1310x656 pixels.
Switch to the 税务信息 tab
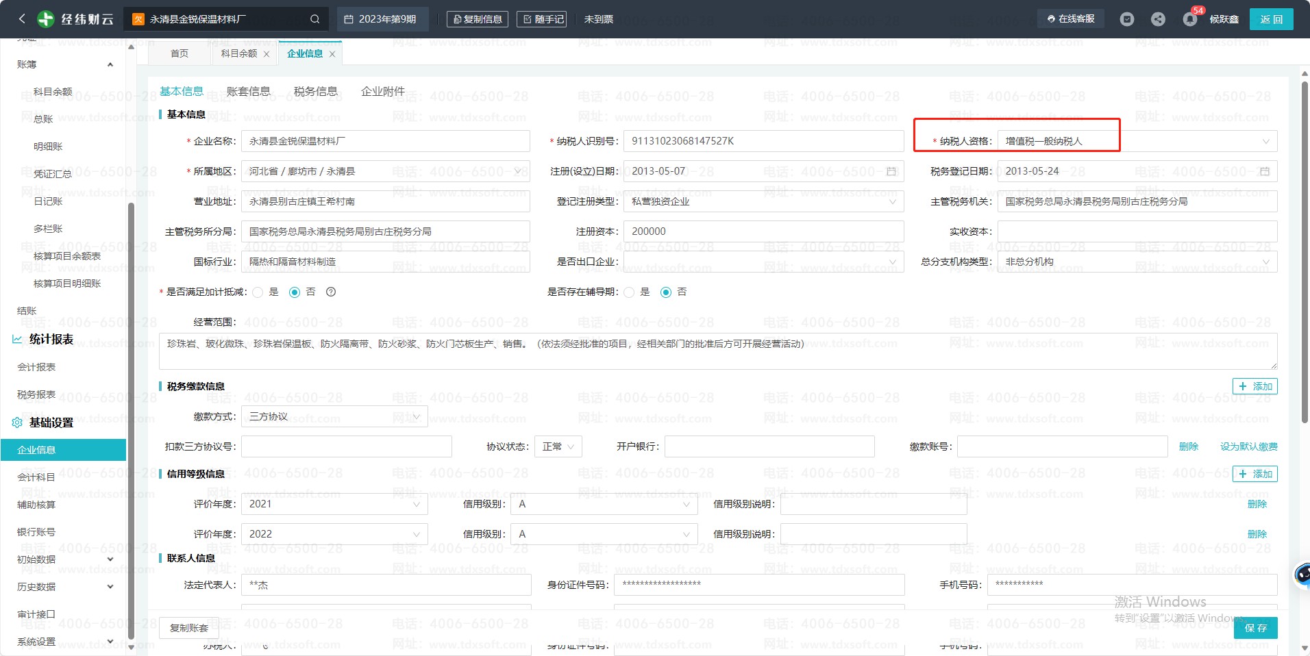click(315, 91)
